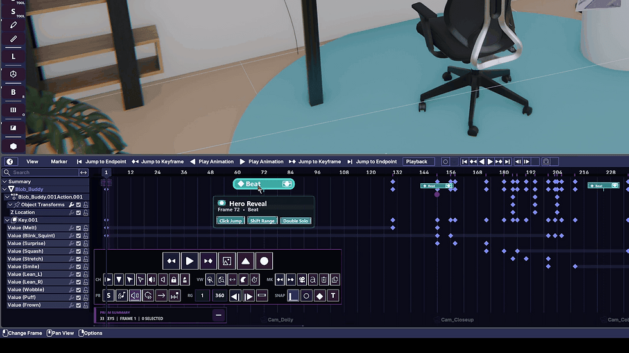Select the ruler measure tool in left toolbar
This screenshot has height=353, width=629.
click(x=13, y=39)
